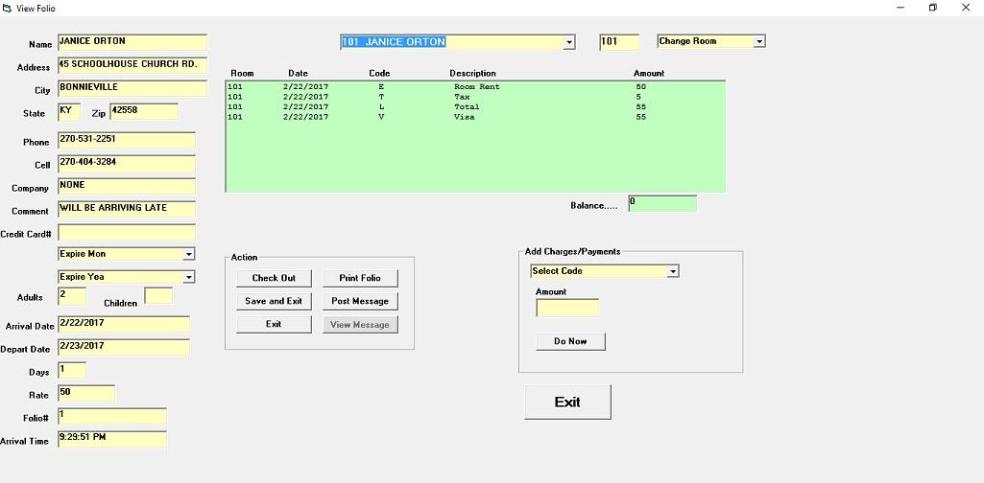Click the Amount column header
This screenshot has height=483, width=984.
(649, 73)
